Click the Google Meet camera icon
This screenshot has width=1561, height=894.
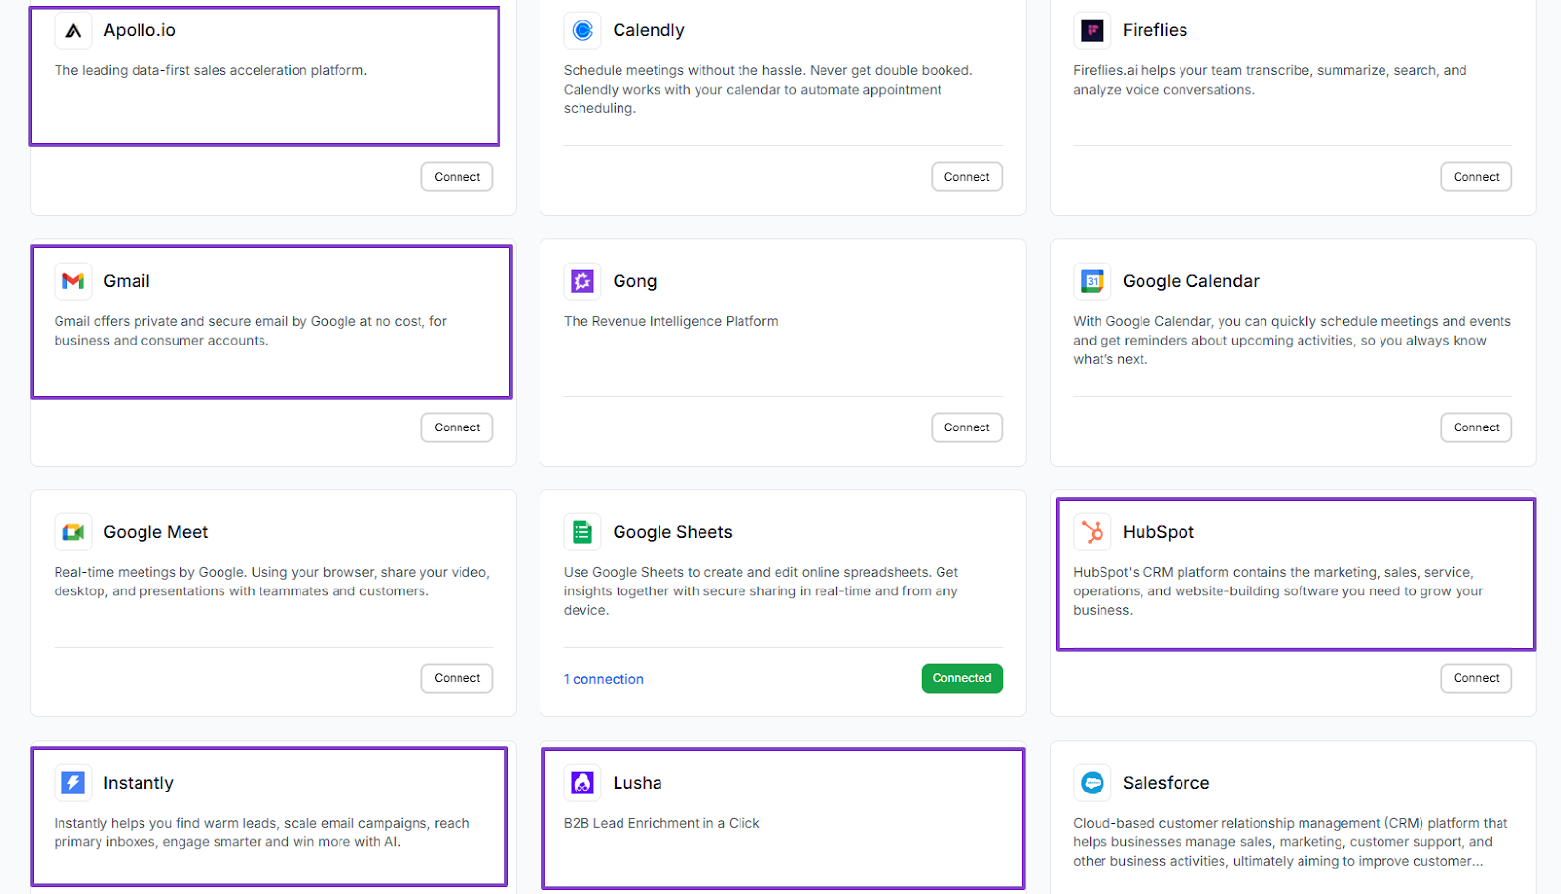[73, 532]
